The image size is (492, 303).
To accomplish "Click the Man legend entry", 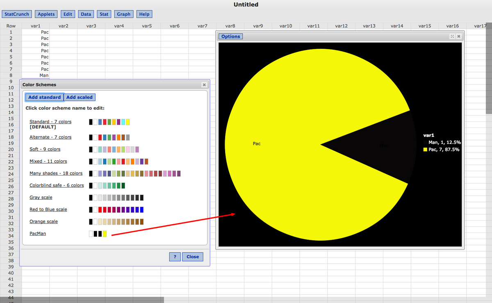I will point(442,142).
